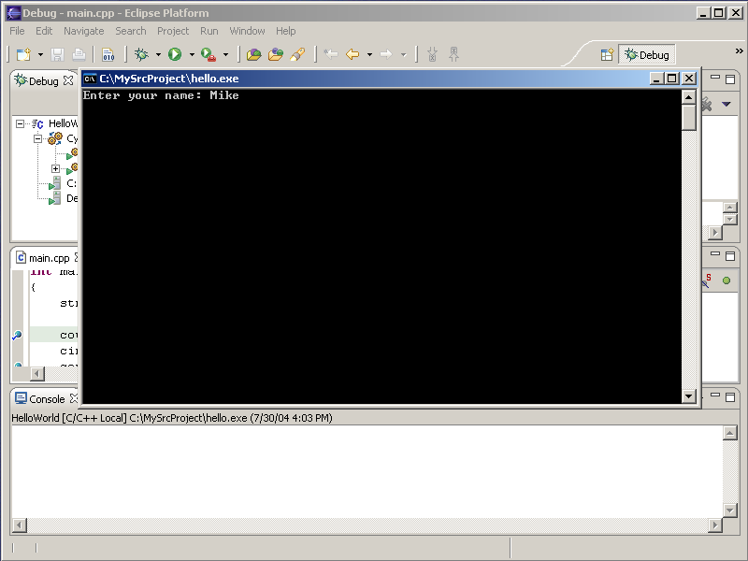Click the breakpoint marker beside the cout line
The image size is (748, 561).
tap(17, 335)
